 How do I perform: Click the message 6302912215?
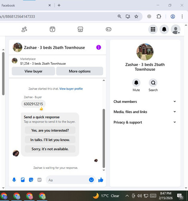pyautogui.click(x=33, y=104)
